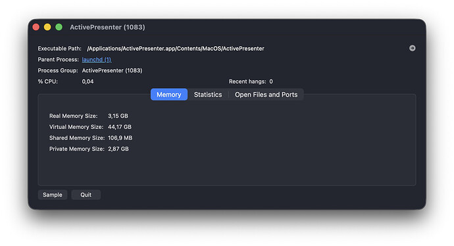
Task: Reveal executable in Finder arrow icon
Action: [x=412, y=48]
